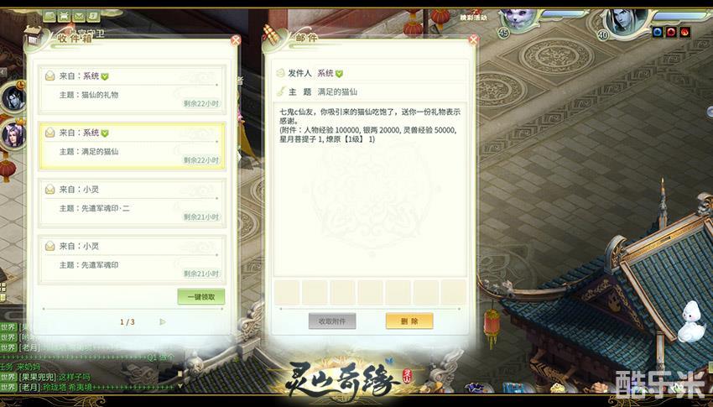The width and height of the screenshot is (713, 407).
Task: Select mail 先遣军魂印·二 from 小灵
Action: (132, 202)
